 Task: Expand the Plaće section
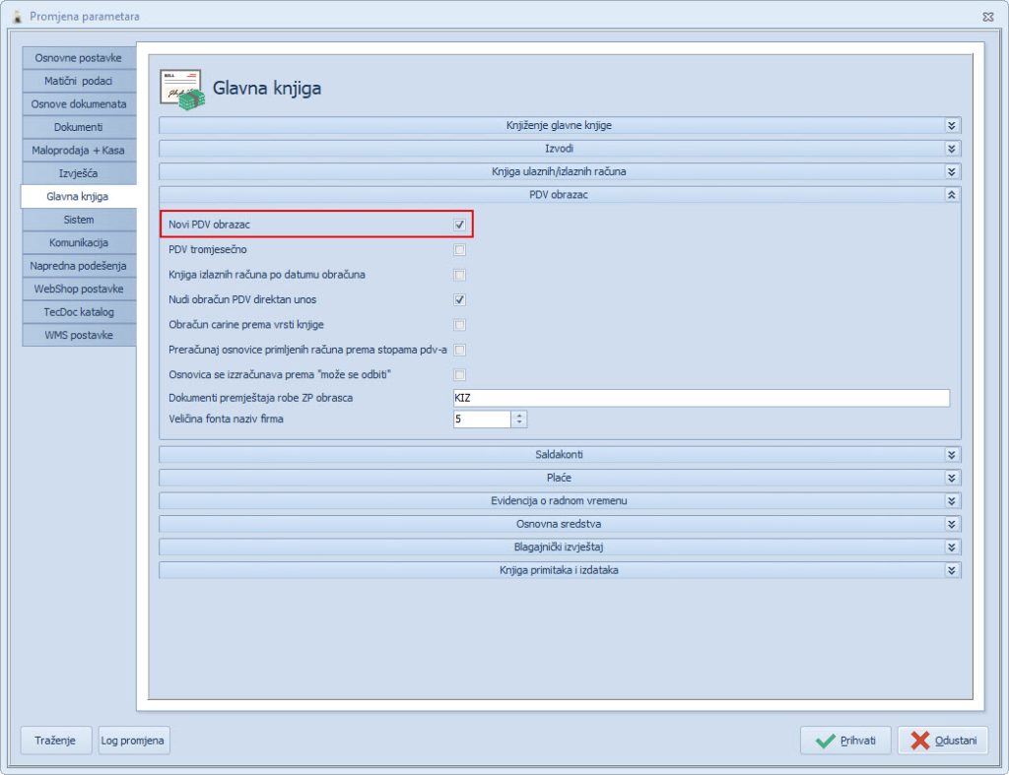coord(951,478)
